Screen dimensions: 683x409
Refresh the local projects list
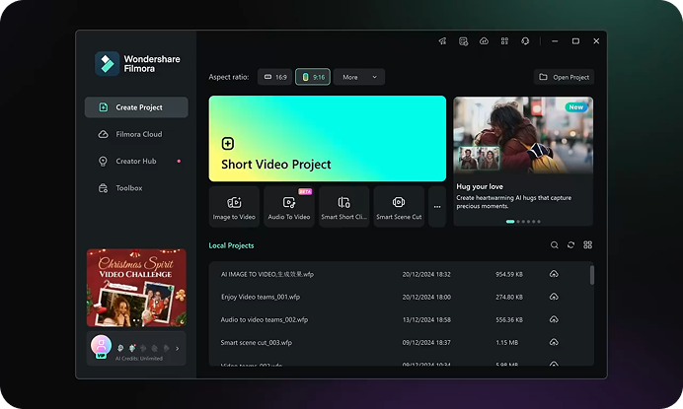coord(570,245)
